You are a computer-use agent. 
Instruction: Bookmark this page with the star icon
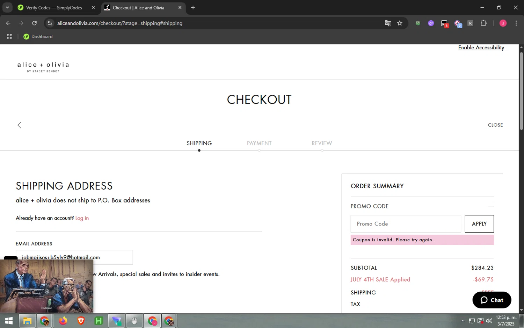click(x=400, y=23)
